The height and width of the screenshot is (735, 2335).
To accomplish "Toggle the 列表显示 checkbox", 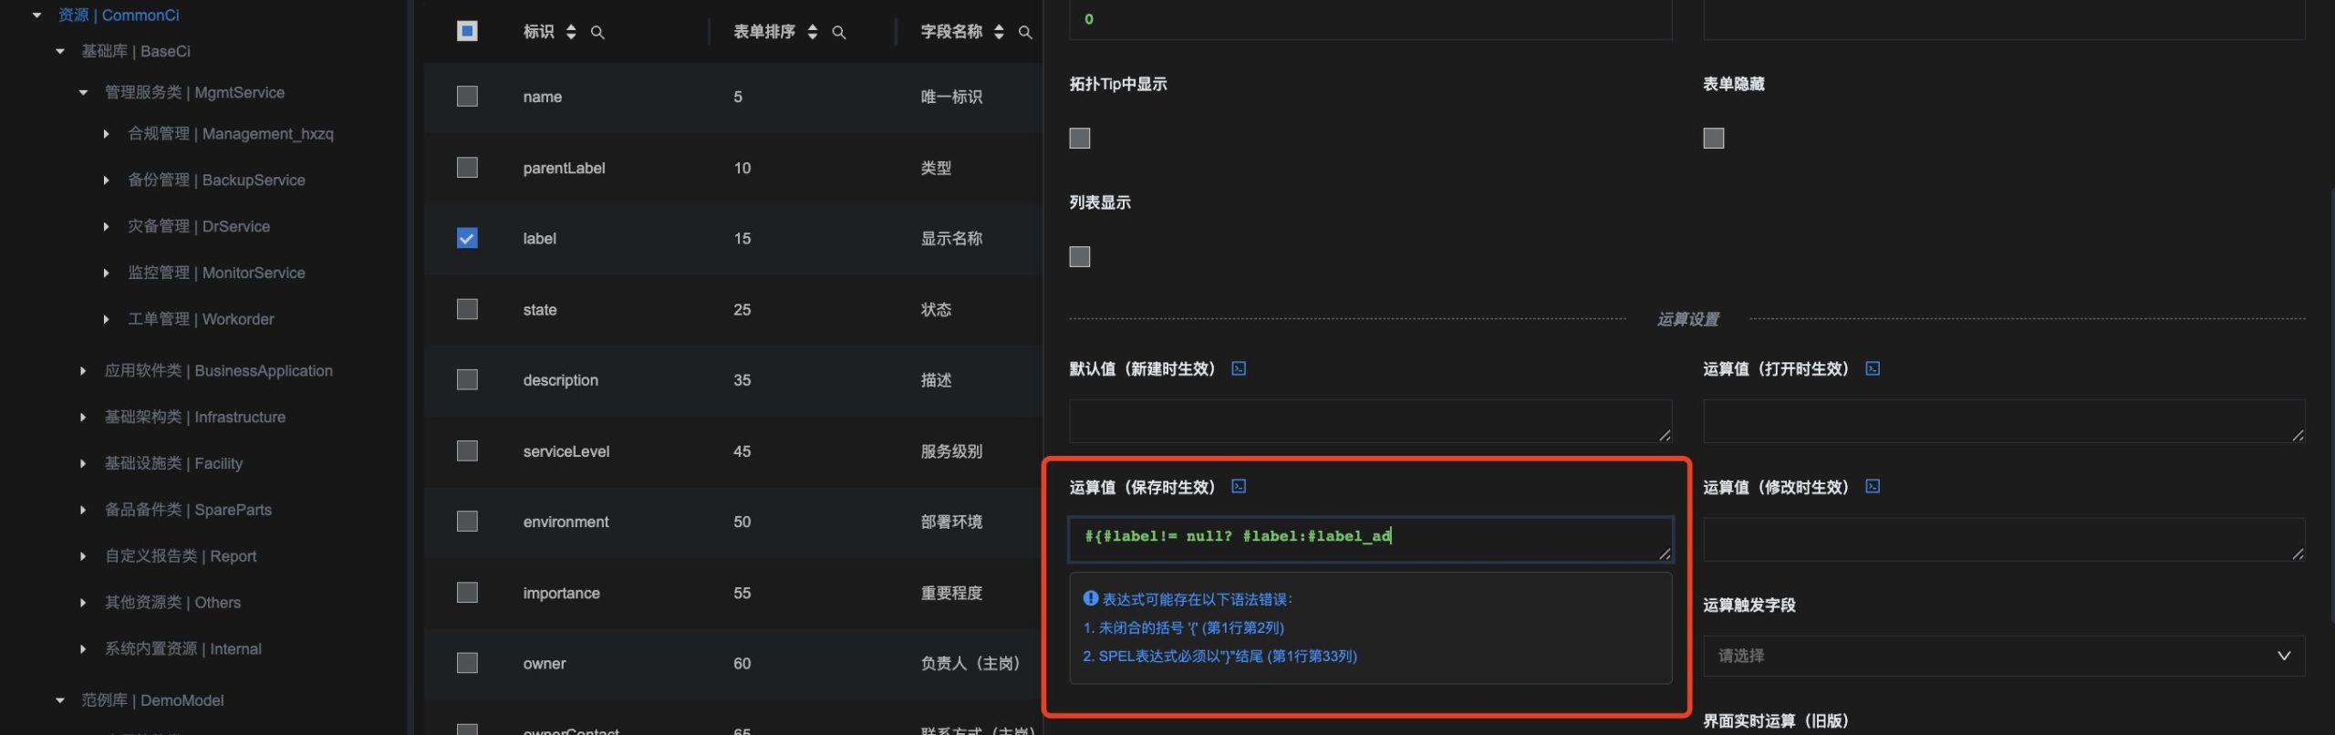I will coord(1080,256).
